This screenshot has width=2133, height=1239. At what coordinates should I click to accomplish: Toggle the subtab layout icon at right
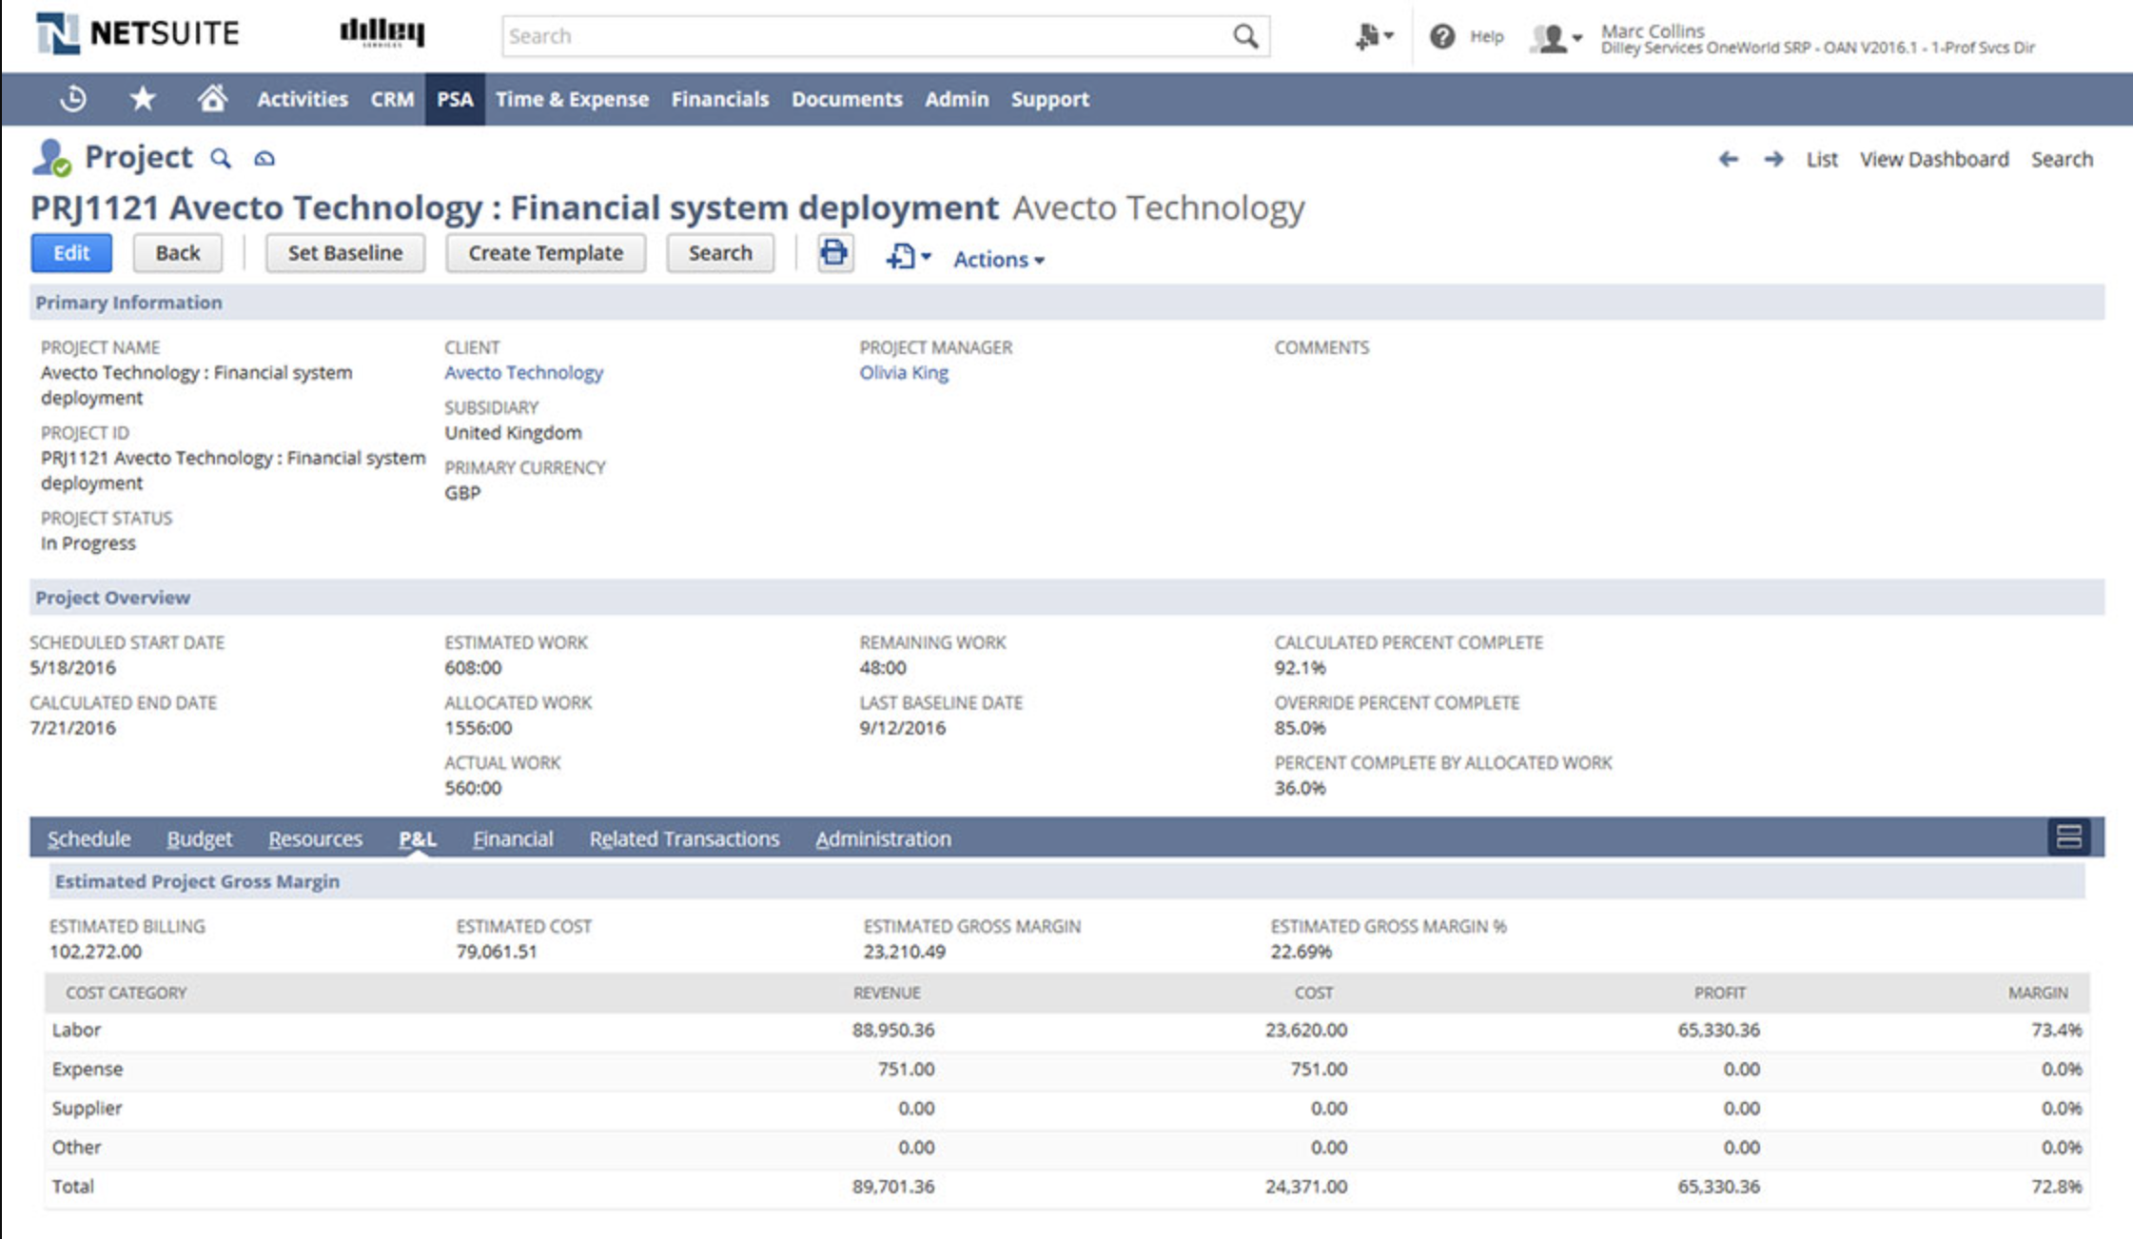pos(2068,837)
